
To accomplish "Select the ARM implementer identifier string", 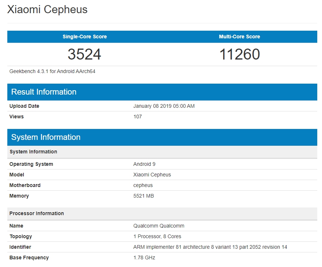I will 210,247.
